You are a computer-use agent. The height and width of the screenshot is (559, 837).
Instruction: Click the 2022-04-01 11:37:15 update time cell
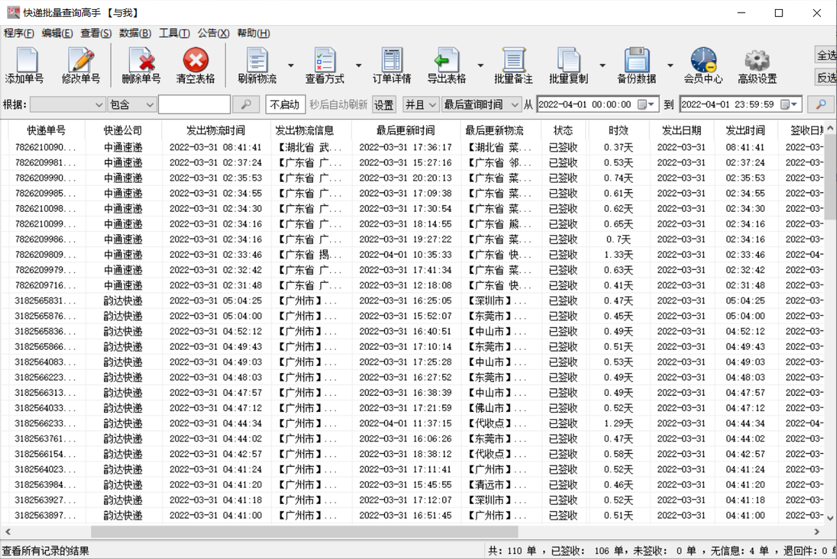[405, 423]
